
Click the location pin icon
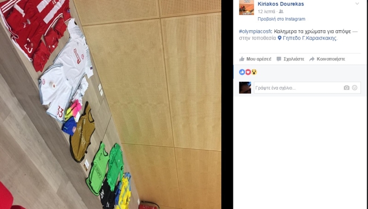pos(279,38)
